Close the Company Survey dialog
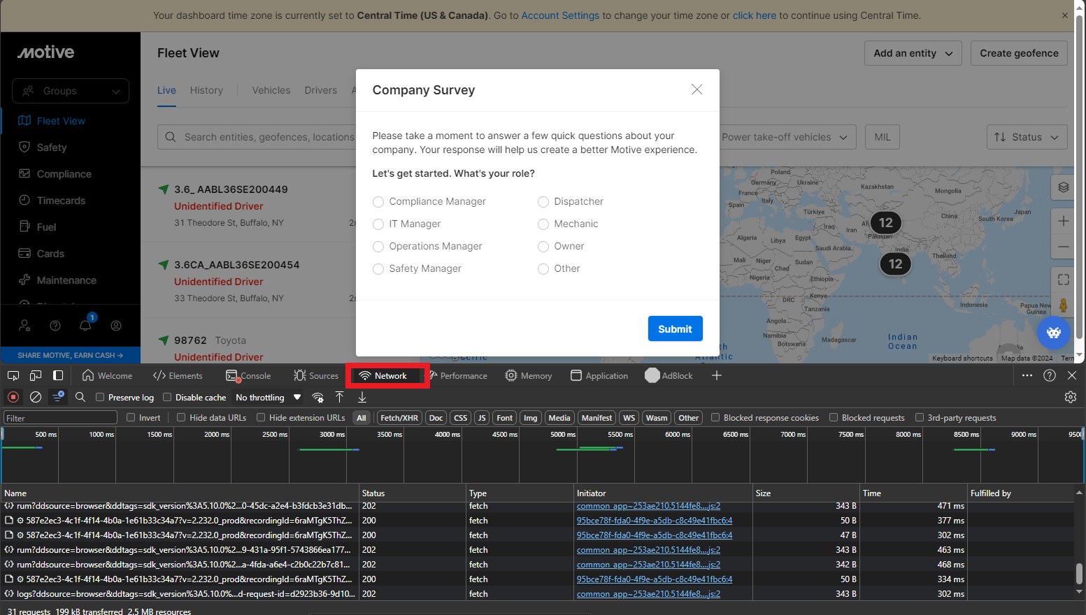This screenshot has width=1086, height=615. click(696, 89)
